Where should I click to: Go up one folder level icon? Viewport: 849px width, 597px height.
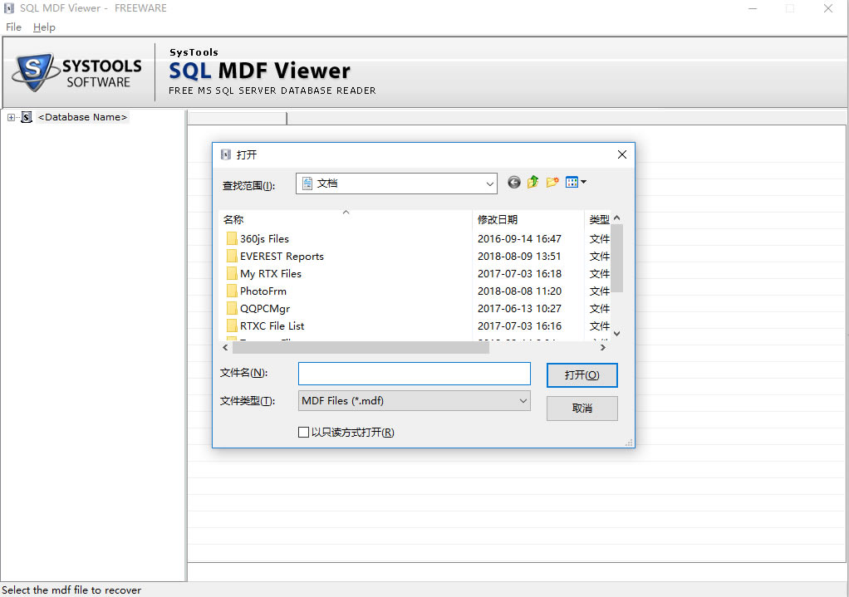click(x=533, y=183)
